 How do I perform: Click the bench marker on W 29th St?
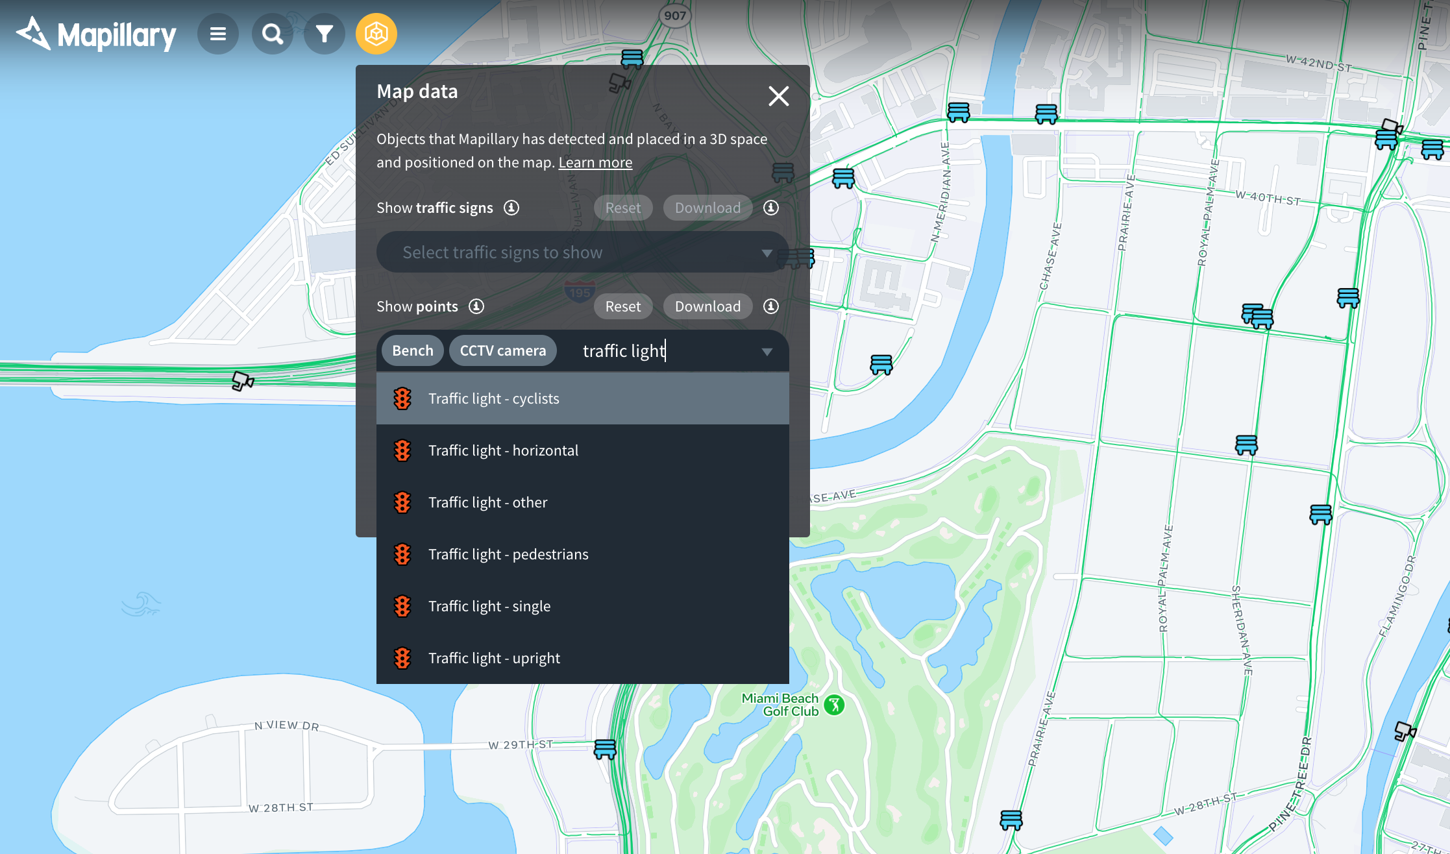605,749
